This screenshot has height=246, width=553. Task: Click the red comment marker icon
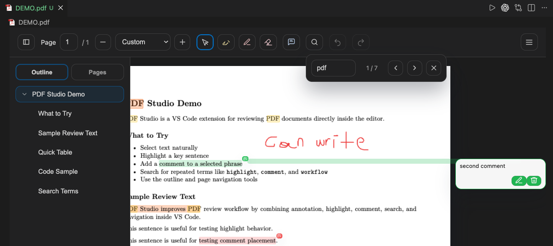click(x=279, y=236)
